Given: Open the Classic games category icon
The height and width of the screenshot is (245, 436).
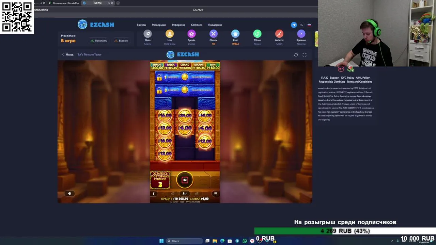Looking at the screenshot, I should [x=213, y=34].
